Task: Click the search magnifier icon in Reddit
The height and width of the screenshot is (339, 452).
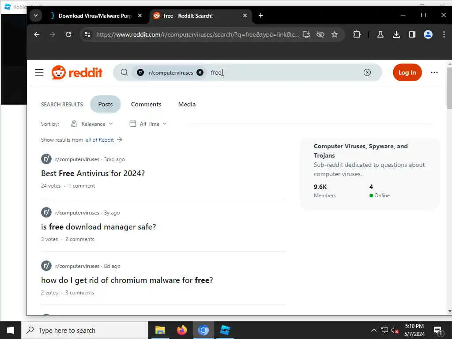Action: (x=124, y=72)
